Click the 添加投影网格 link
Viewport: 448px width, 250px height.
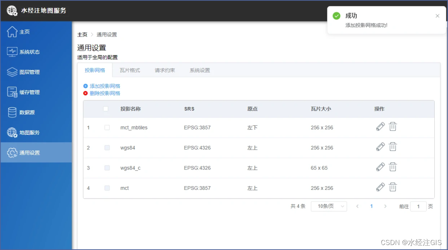(105, 86)
